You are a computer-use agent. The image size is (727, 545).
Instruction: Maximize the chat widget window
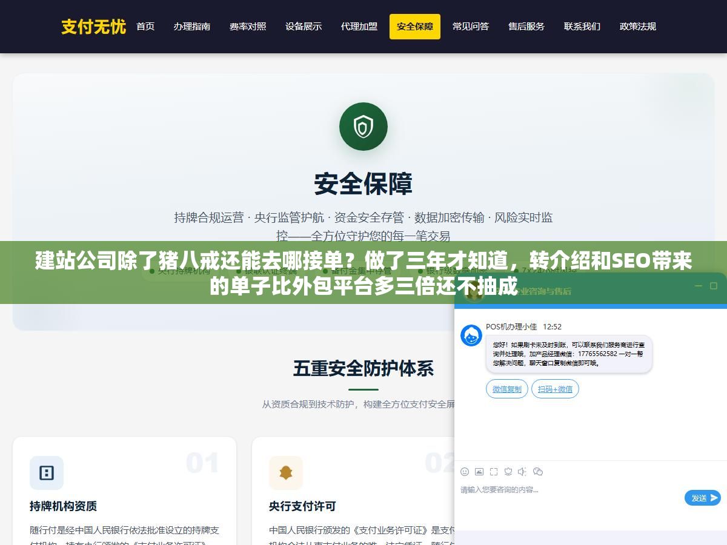tap(713, 286)
